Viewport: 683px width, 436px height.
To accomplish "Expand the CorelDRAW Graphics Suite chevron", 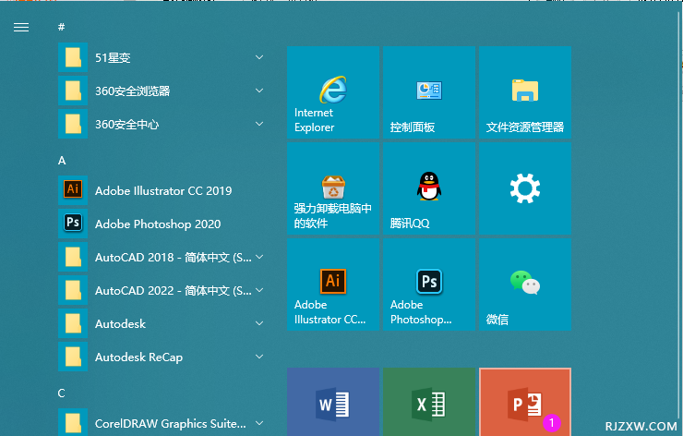I will [259, 423].
